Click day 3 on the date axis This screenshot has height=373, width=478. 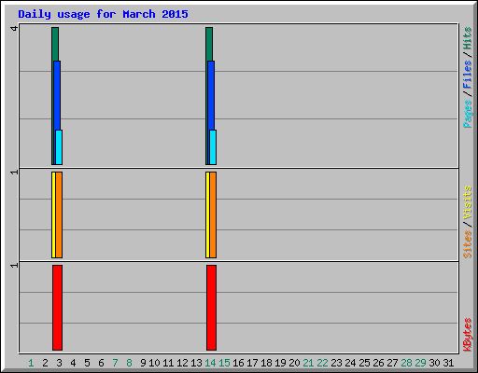click(59, 363)
